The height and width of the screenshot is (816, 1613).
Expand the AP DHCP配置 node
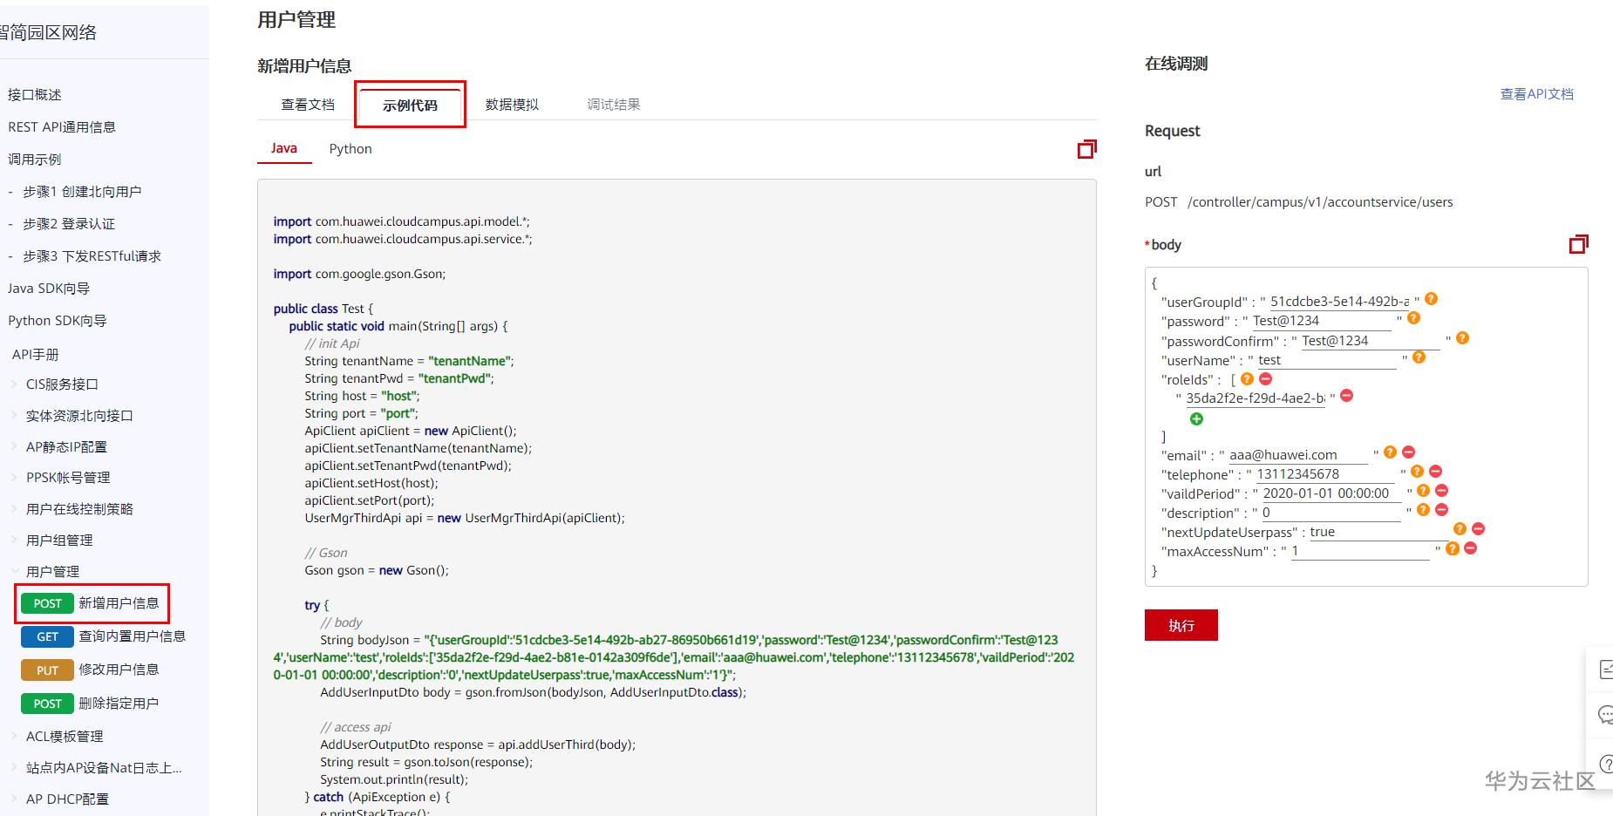point(14,799)
